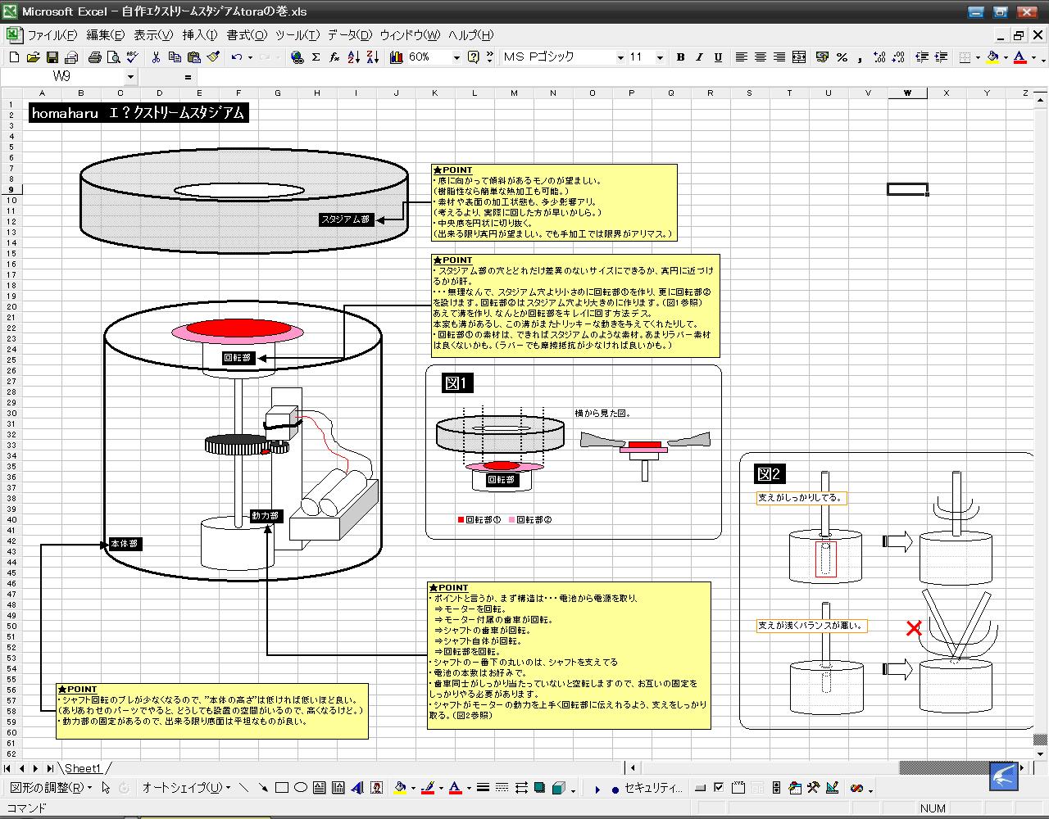Viewport: 1049px width, 819px height.
Task: Sort ascending with the A-Z icon
Action: coord(354,57)
